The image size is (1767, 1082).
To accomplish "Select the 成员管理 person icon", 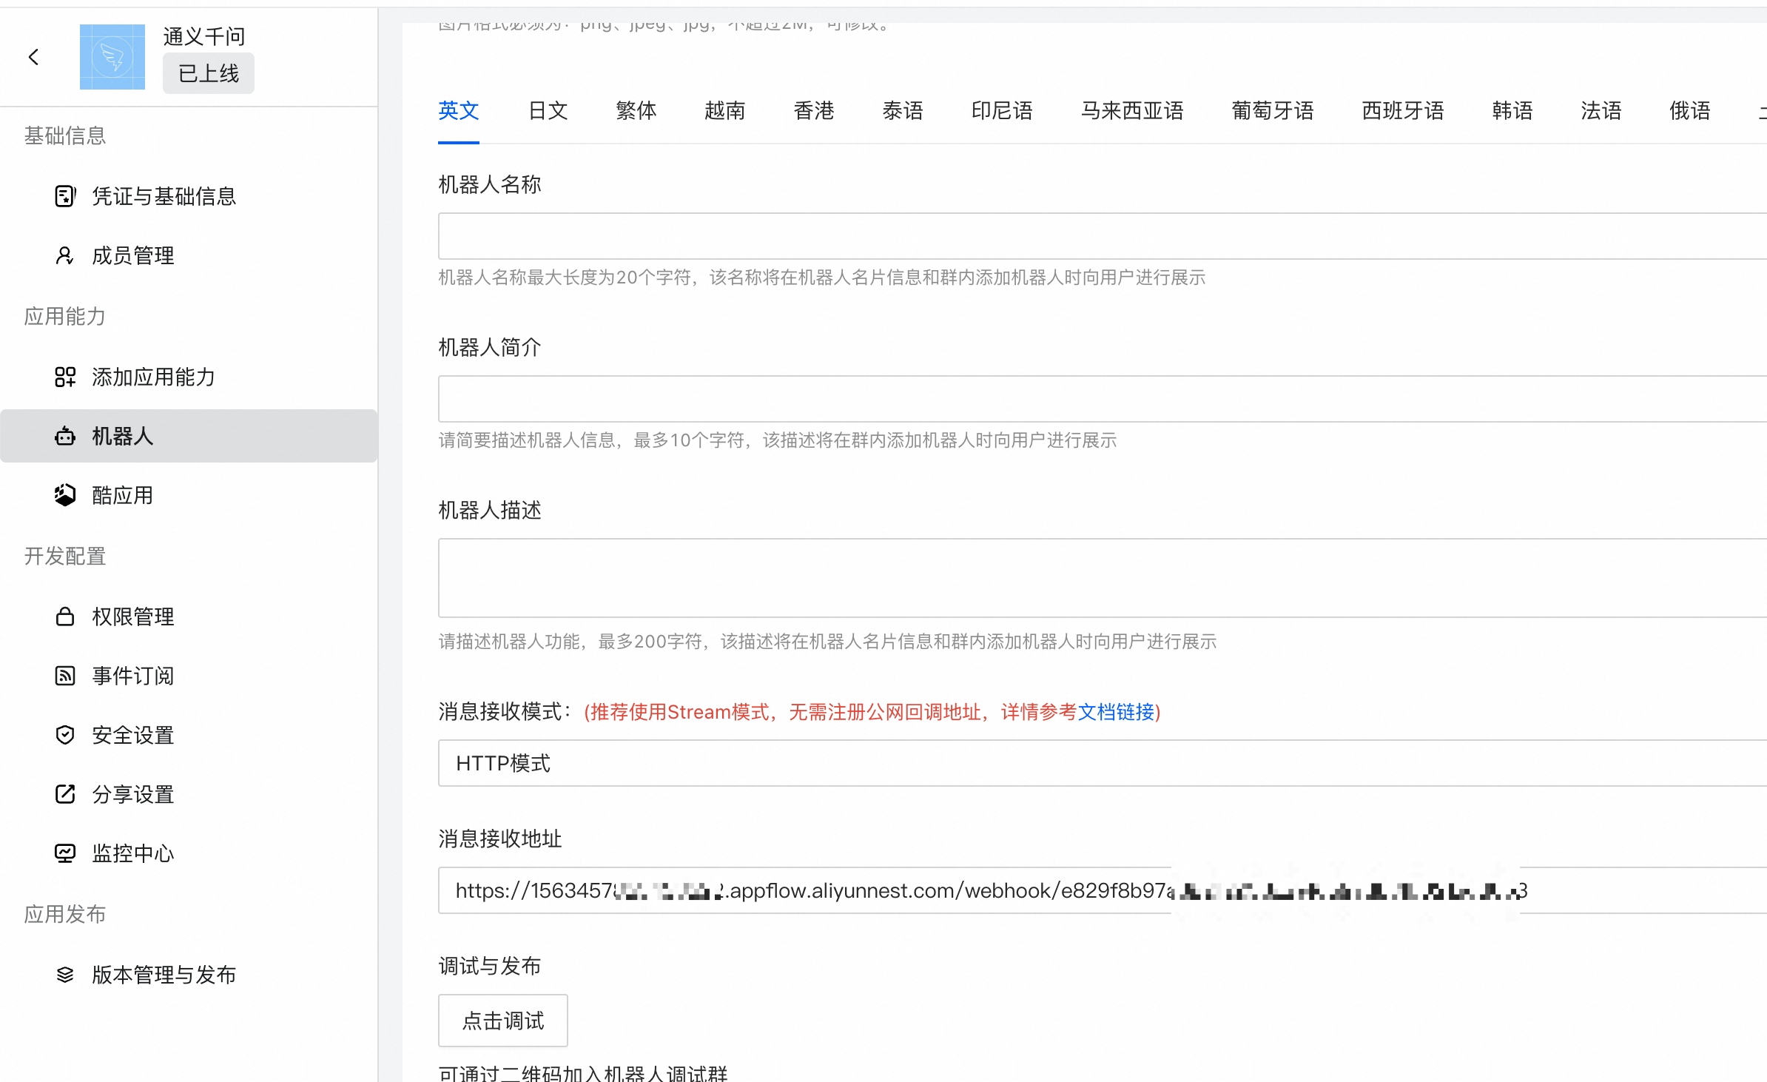I will point(65,255).
